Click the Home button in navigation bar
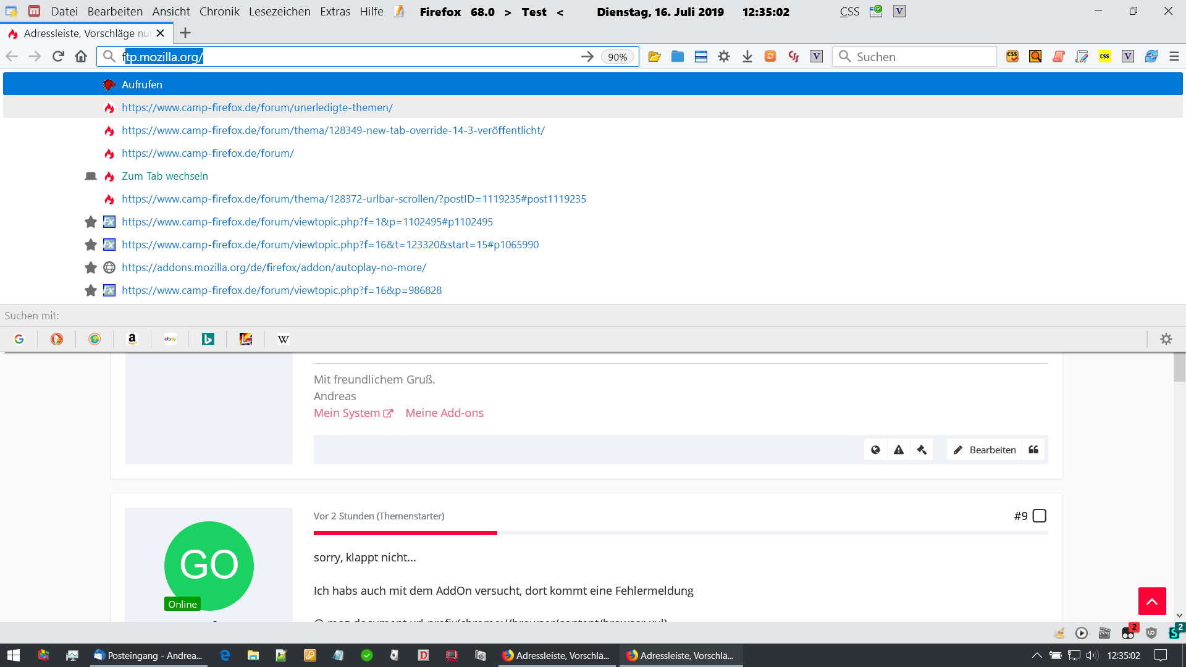Image resolution: width=1186 pixels, height=667 pixels. (x=81, y=57)
